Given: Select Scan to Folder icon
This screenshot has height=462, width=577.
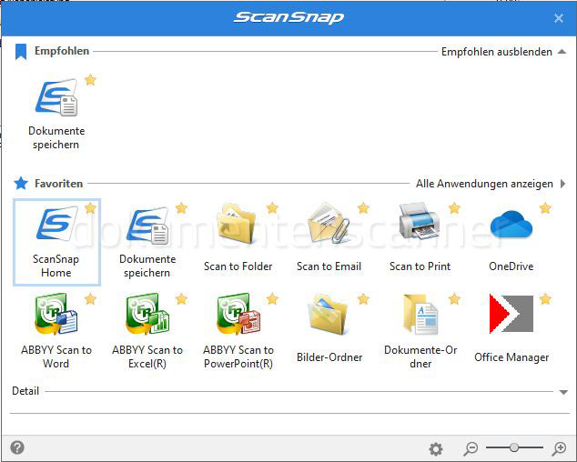Looking at the screenshot, I should 238,225.
